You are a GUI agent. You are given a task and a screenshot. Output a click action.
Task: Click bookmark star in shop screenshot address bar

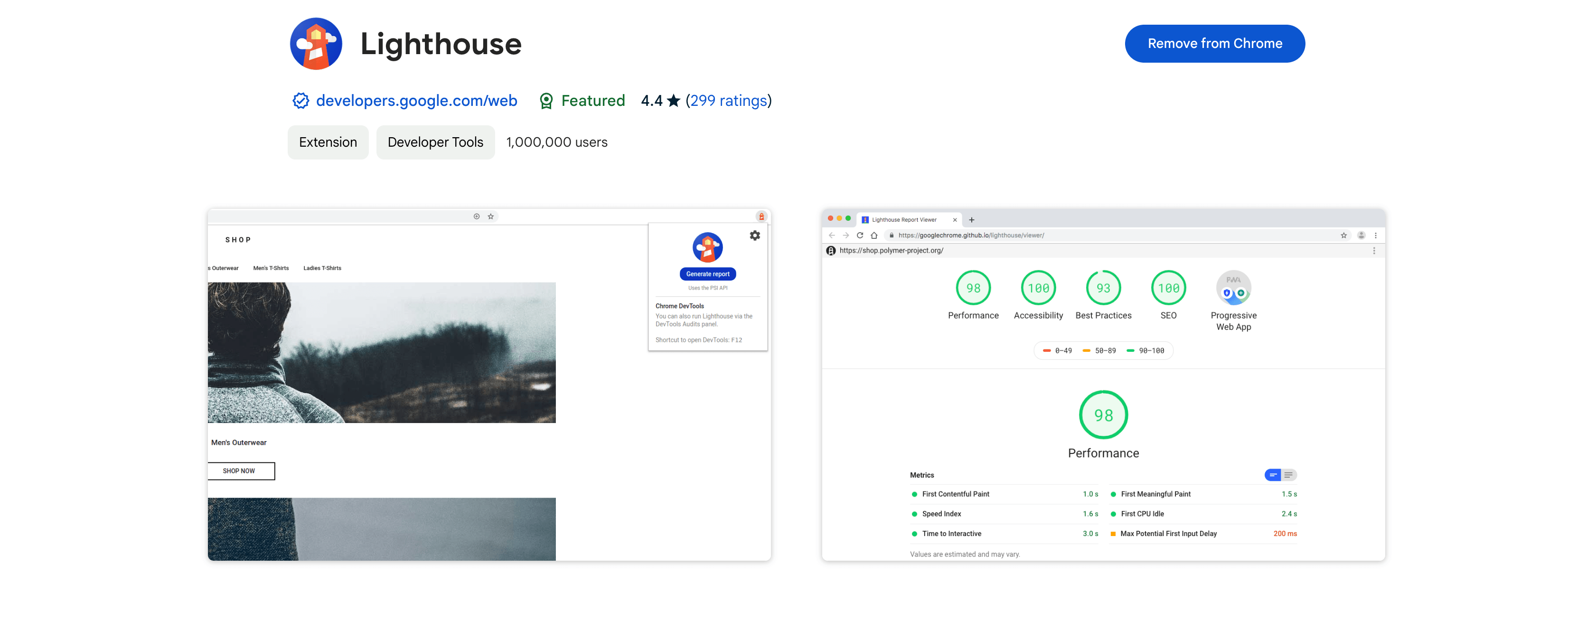click(x=490, y=216)
